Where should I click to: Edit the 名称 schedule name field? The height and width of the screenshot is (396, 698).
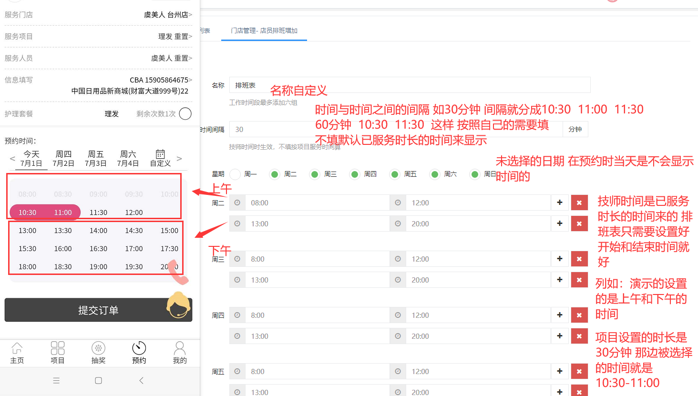click(x=410, y=85)
